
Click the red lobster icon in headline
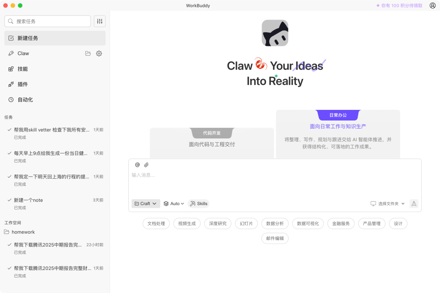click(261, 64)
